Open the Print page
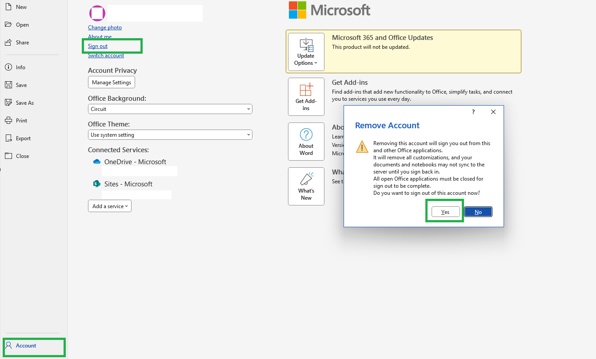The image size is (596, 359). pyautogui.click(x=16, y=121)
